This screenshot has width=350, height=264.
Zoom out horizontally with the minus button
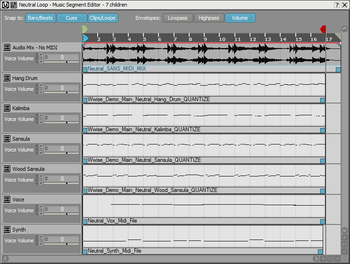point(338,258)
